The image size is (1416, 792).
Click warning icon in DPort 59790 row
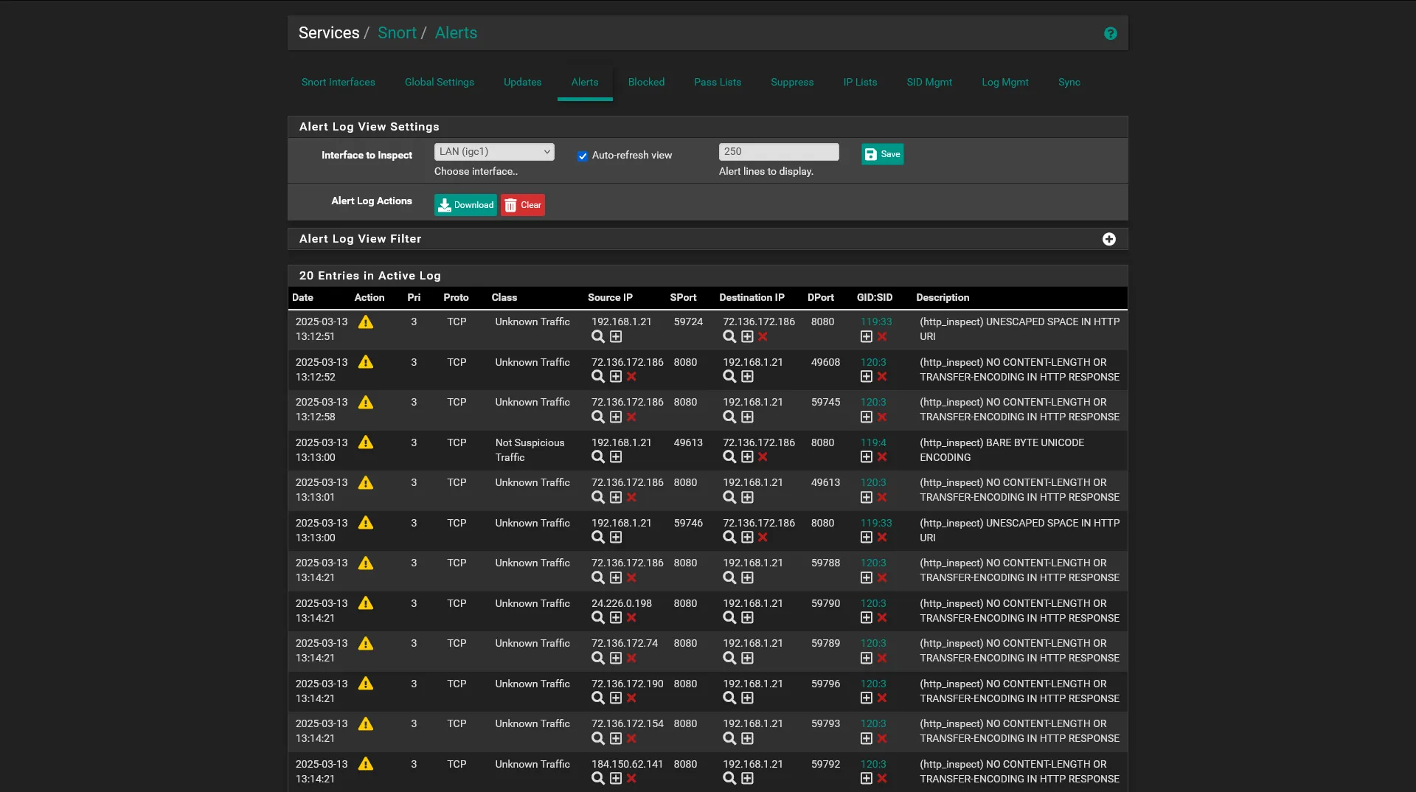click(x=366, y=604)
